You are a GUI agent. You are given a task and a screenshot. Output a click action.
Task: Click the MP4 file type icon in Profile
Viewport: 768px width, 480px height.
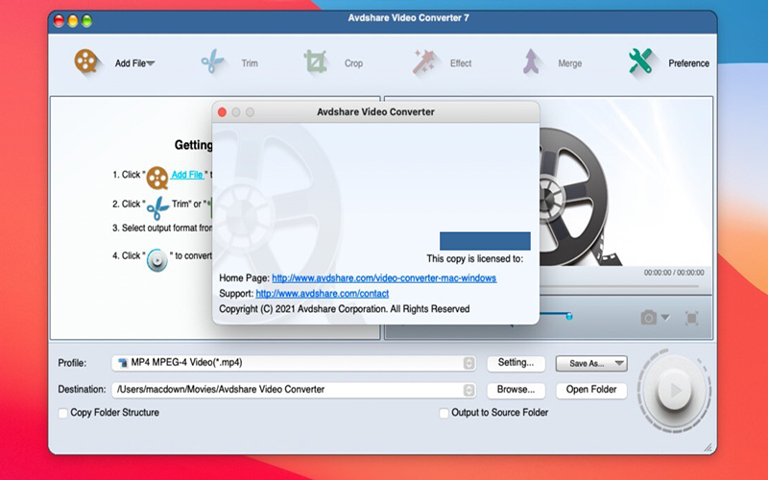(123, 363)
